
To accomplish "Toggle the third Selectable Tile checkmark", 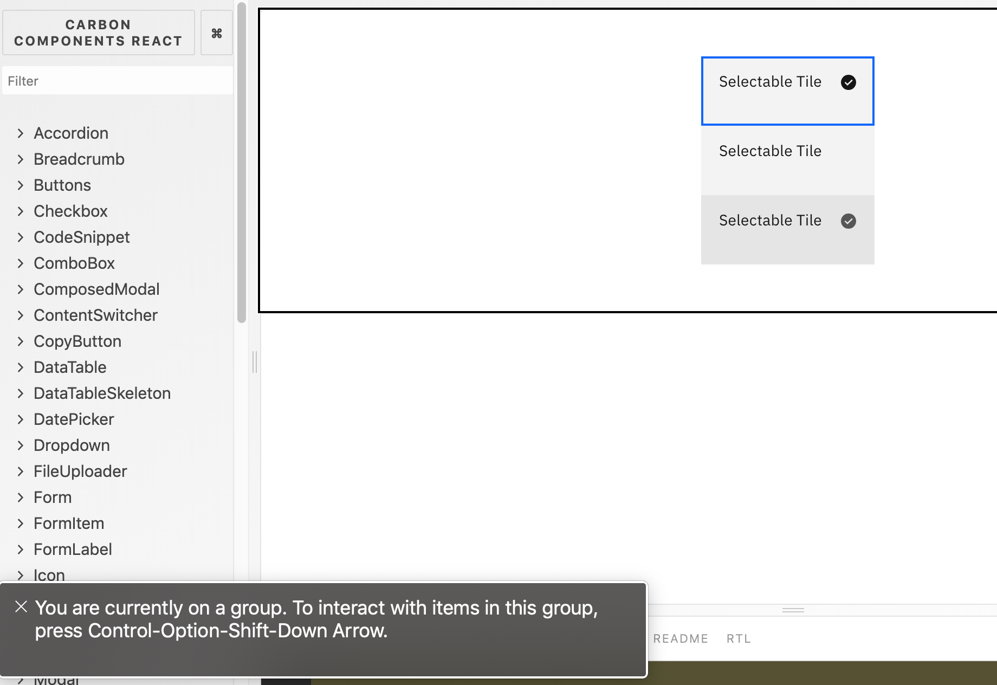I will point(848,221).
